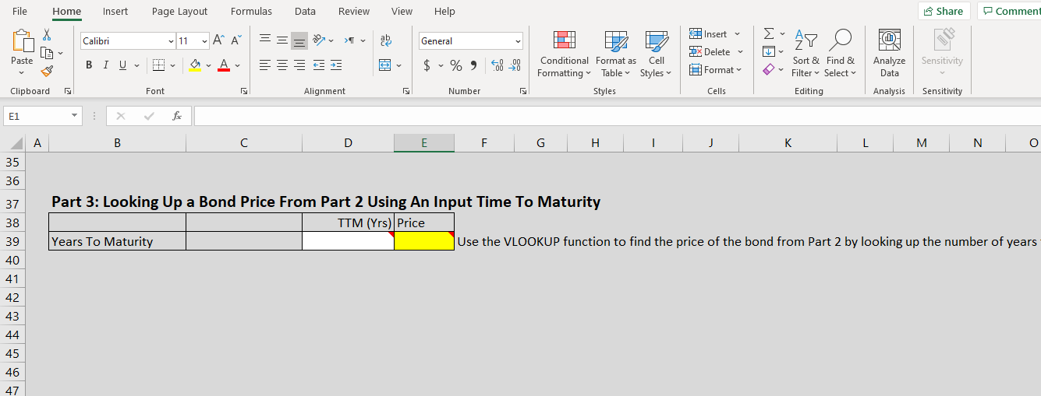Click Merge and Center icon
The image size is (1041, 396).
[x=385, y=65]
